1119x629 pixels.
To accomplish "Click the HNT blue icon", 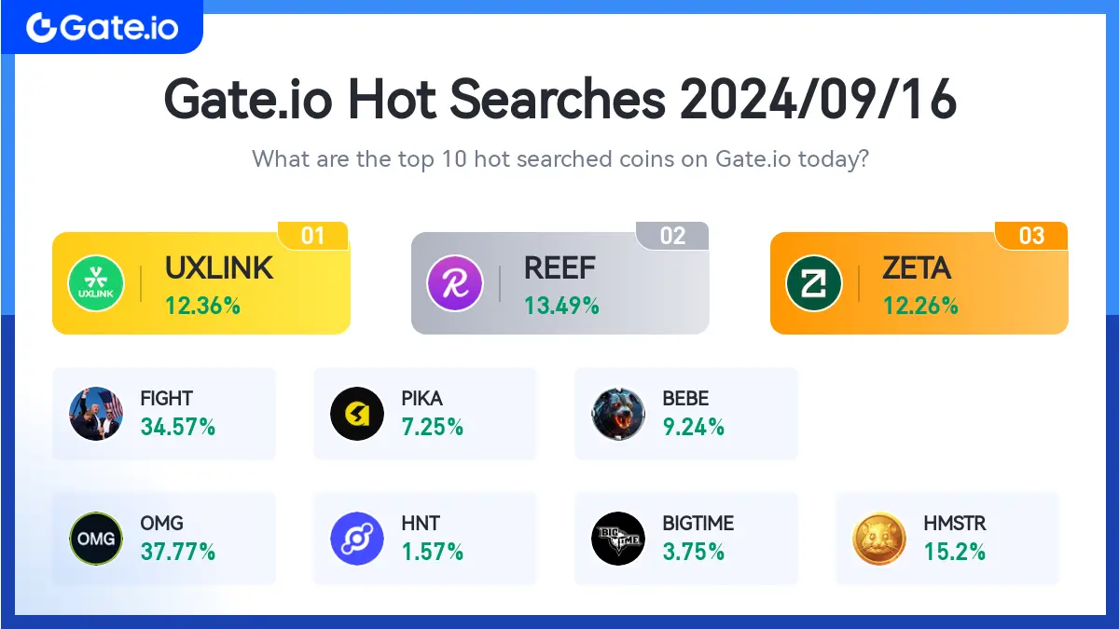I will [357, 539].
